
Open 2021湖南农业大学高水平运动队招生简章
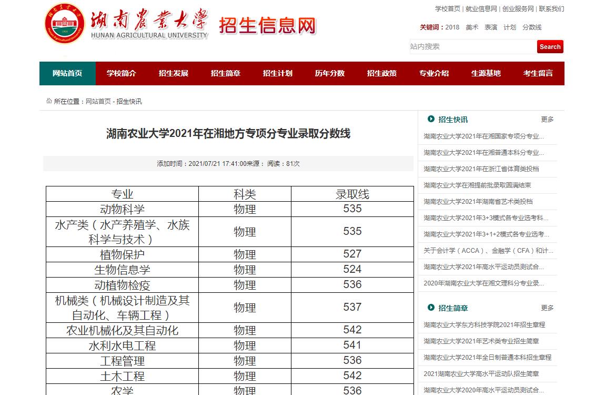pos(481,374)
